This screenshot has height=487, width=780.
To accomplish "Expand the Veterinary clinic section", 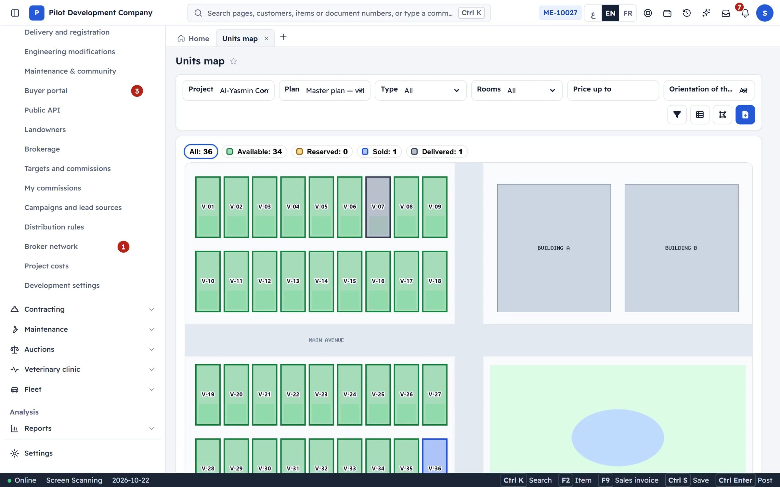I will pos(83,369).
